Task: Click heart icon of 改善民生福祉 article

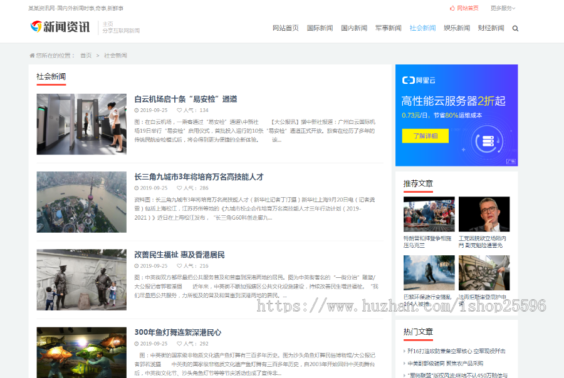Action: pyautogui.click(x=179, y=266)
